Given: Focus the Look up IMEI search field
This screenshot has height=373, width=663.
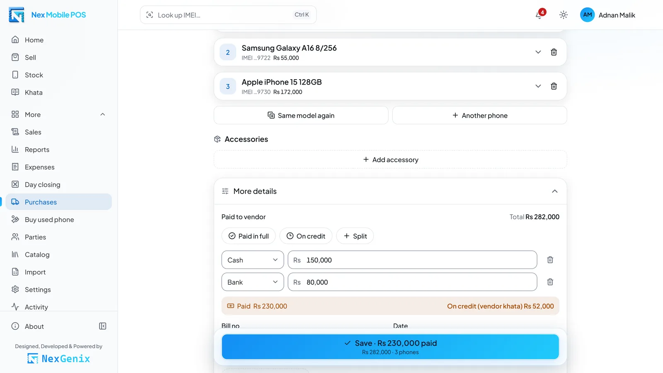Looking at the screenshot, I should coord(228,15).
